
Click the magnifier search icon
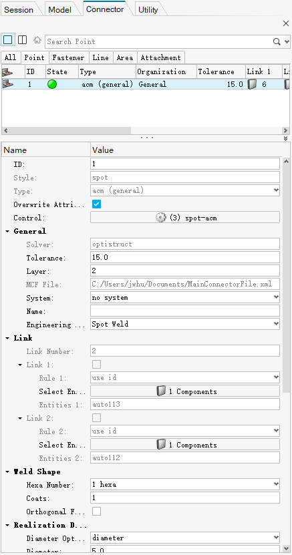pos(277,42)
